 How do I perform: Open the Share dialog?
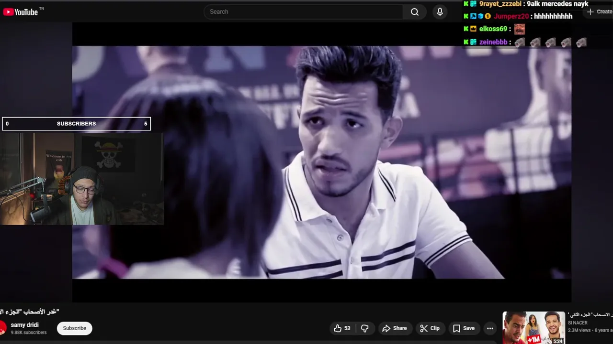395,328
